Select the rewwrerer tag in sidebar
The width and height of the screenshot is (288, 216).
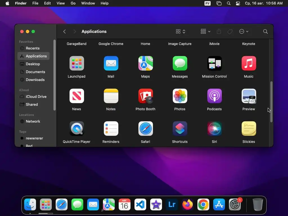34,138
